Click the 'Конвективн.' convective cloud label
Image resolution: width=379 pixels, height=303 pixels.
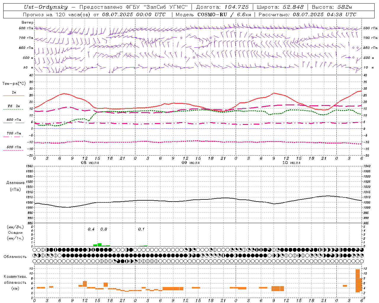[15, 277]
